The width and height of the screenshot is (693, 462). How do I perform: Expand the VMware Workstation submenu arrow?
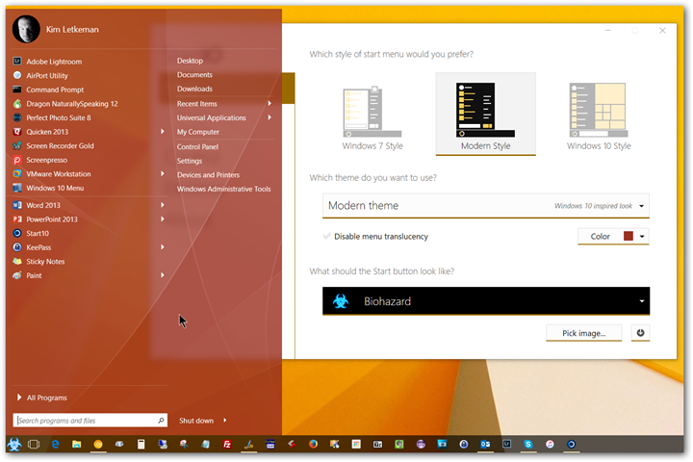click(x=163, y=174)
